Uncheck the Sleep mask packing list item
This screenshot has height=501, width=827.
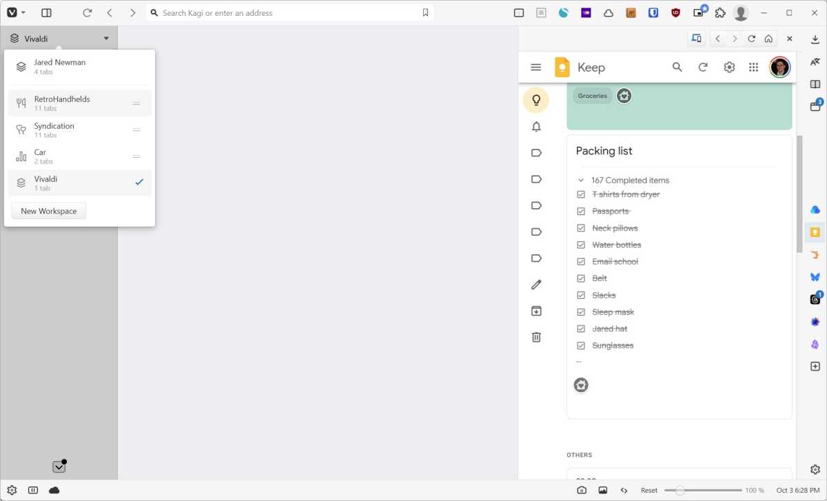581,311
